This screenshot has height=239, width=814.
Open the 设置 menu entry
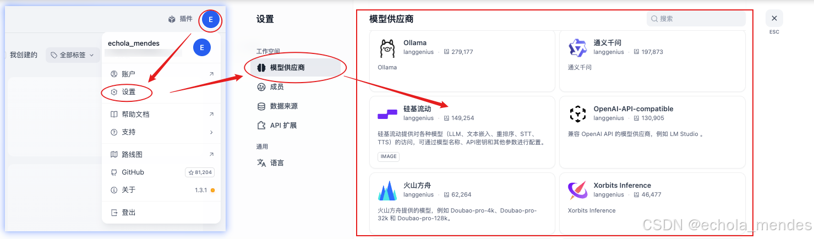[x=161, y=92]
